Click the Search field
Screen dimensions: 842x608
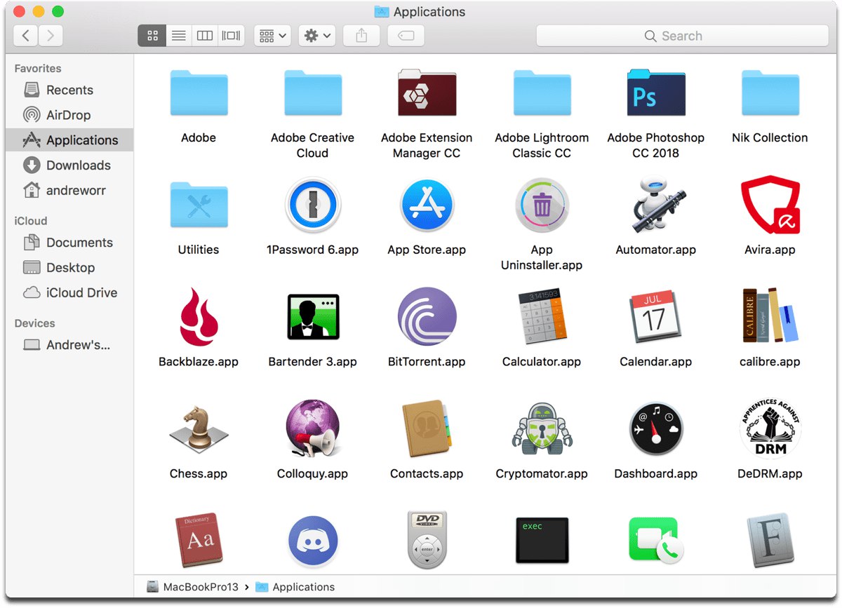coord(682,36)
